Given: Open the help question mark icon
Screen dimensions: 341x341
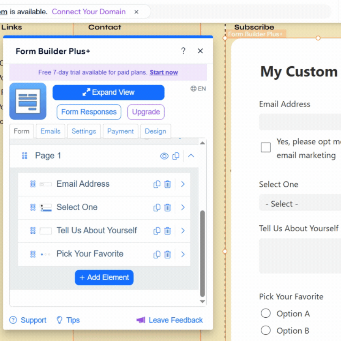Looking at the screenshot, I should (184, 51).
